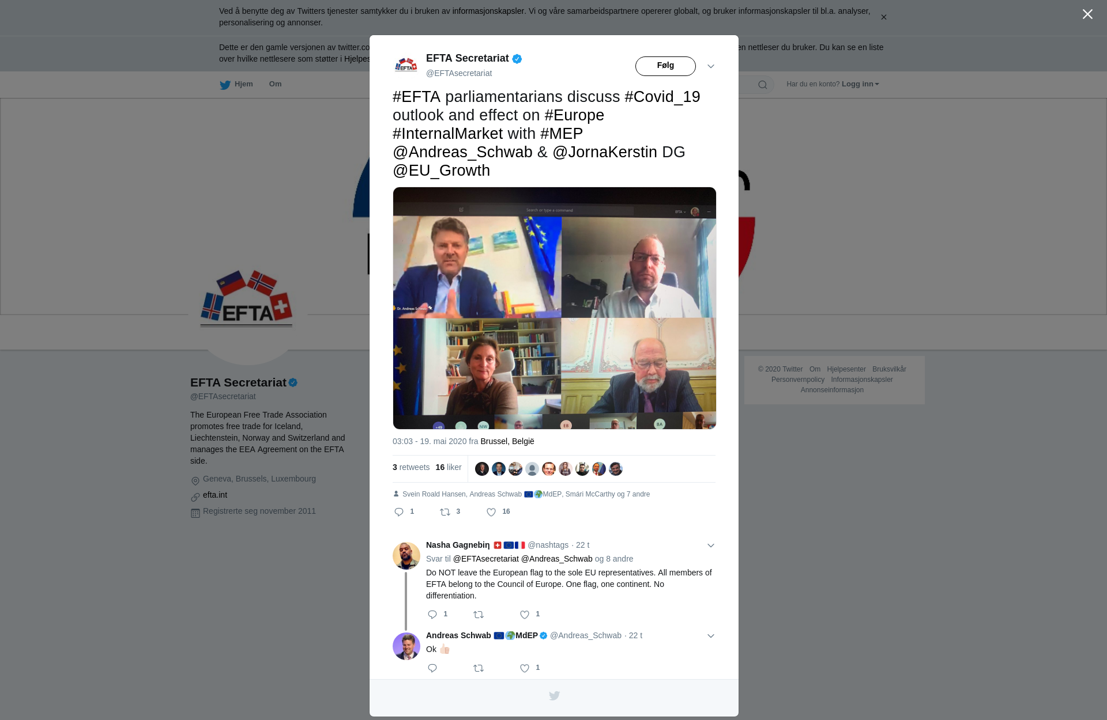Open the options chevron on Nasha Gagnebin's reply

pos(711,545)
